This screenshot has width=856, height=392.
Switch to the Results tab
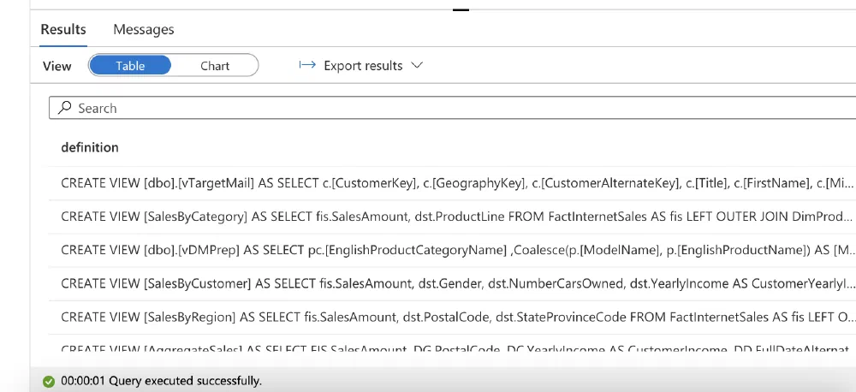coord(63,29)
